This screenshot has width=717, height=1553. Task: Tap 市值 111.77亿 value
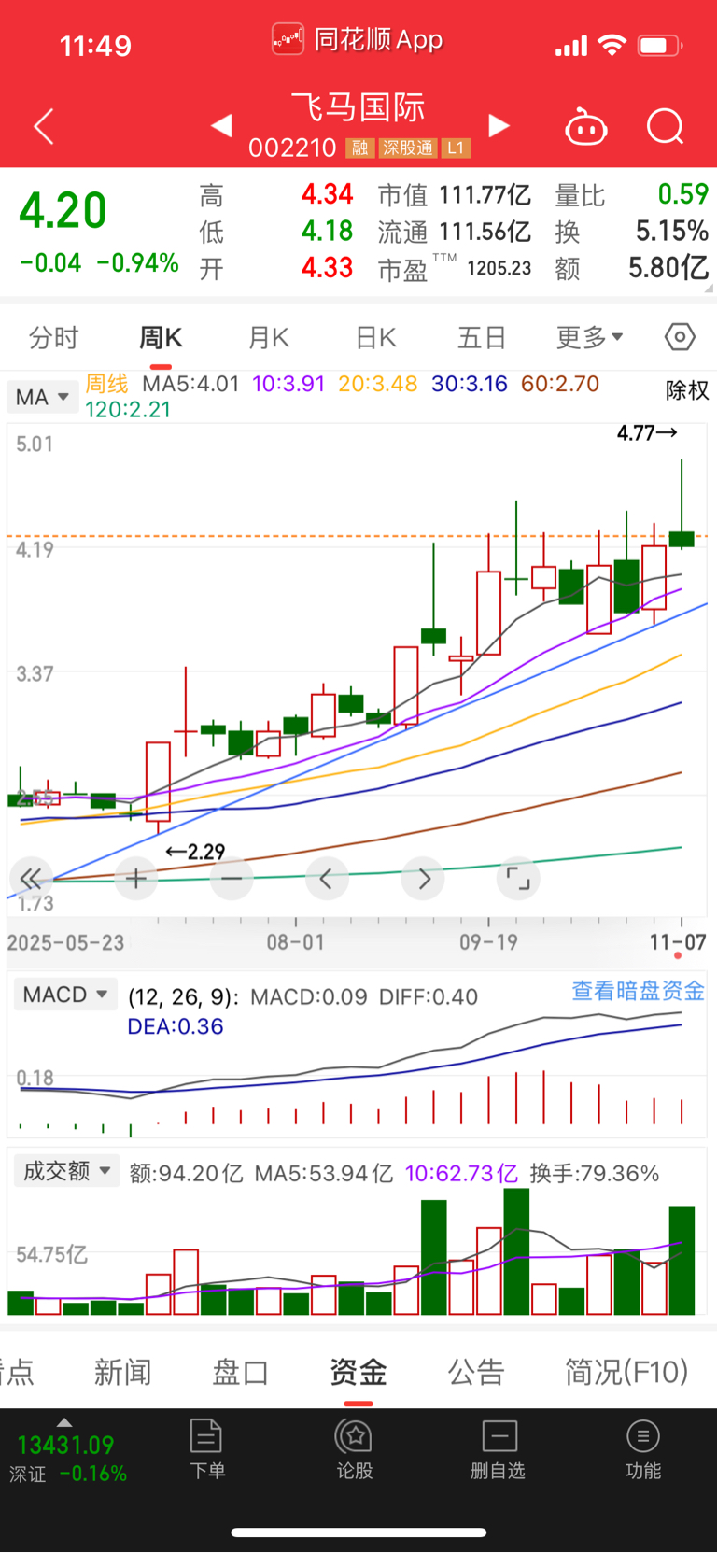pyautogui.click(x=485, y=194)
